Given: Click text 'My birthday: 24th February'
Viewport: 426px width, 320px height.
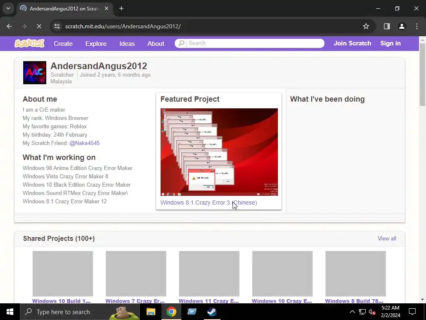Looking at the screenshot, I should (55, 135).
